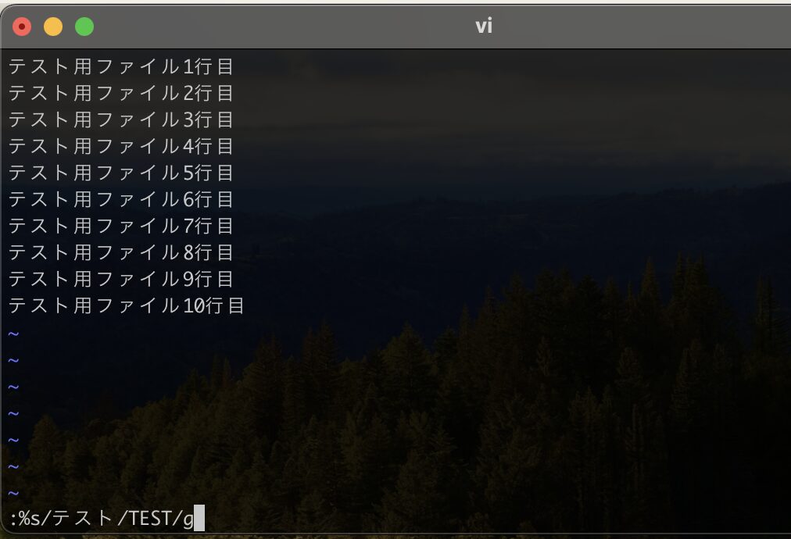
Task: Click the line ending with 8行目
Action: [x=120, y=252]
